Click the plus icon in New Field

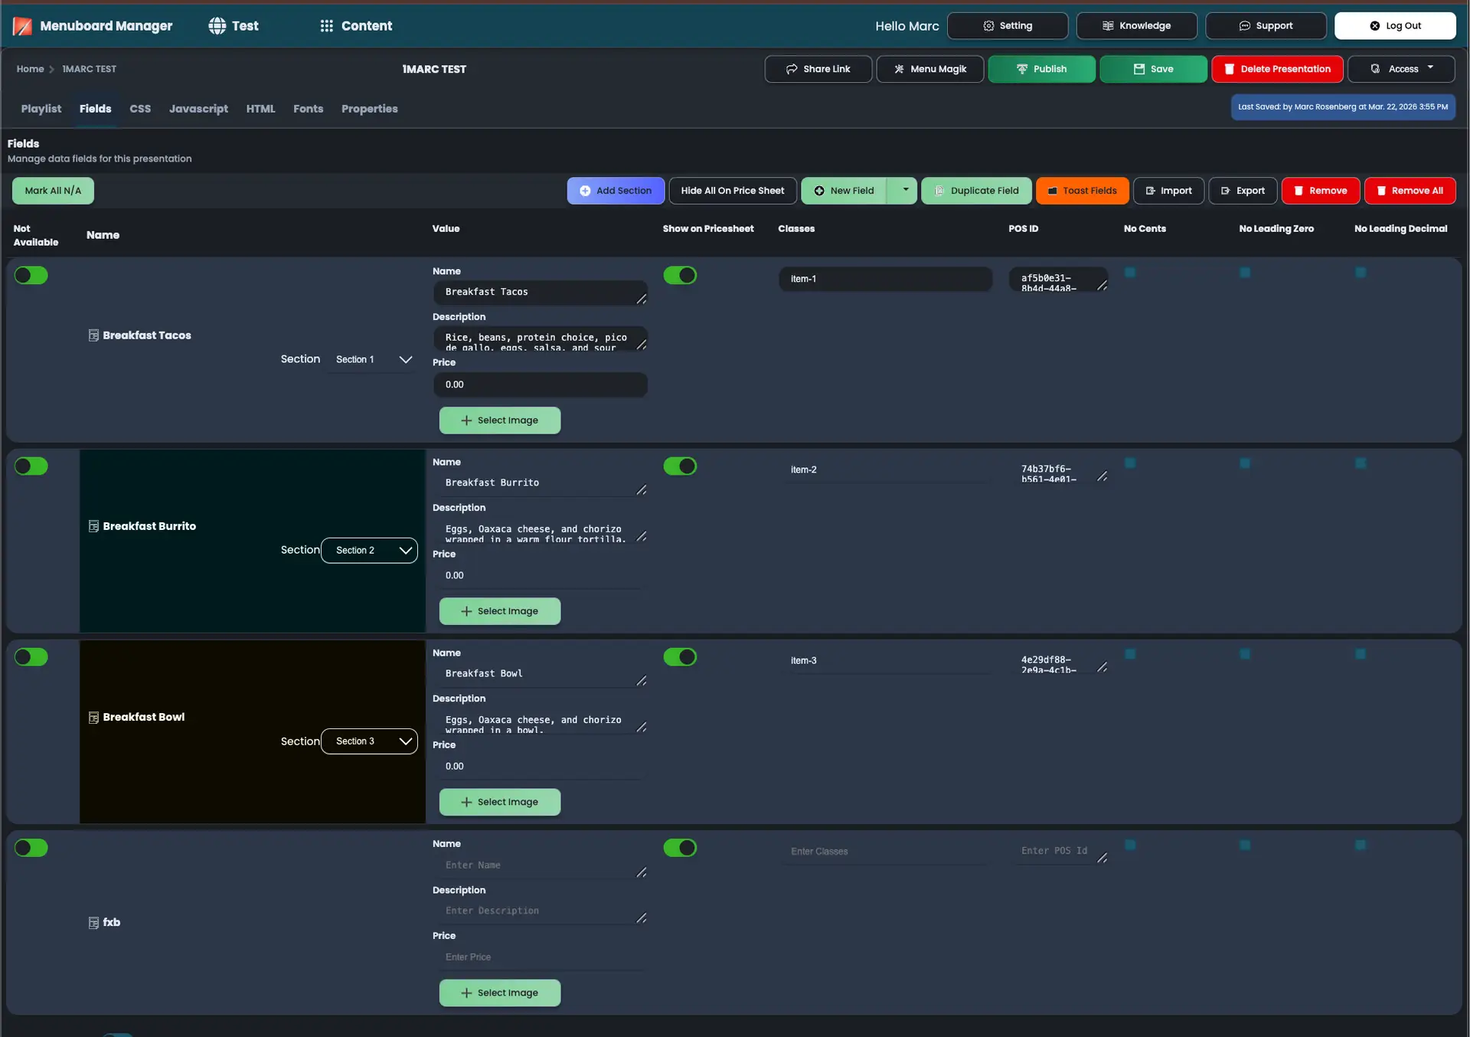pyautogui.click(x=819, y=191)
